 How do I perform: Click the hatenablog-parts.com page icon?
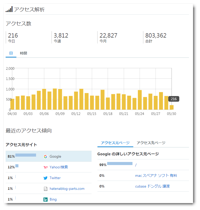tap(46, 189)
